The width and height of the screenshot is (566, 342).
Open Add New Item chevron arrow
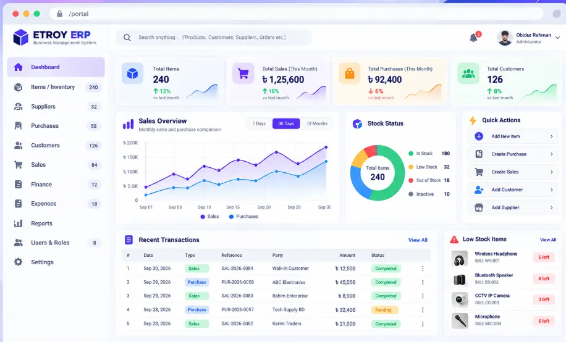552,136
